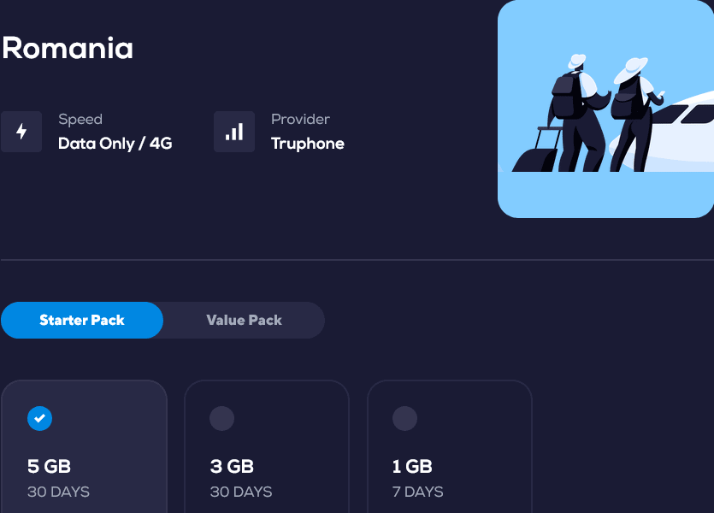The image size is (714, 513).
Task: Click the "5 GB" plan title
Action: point(49,466)
